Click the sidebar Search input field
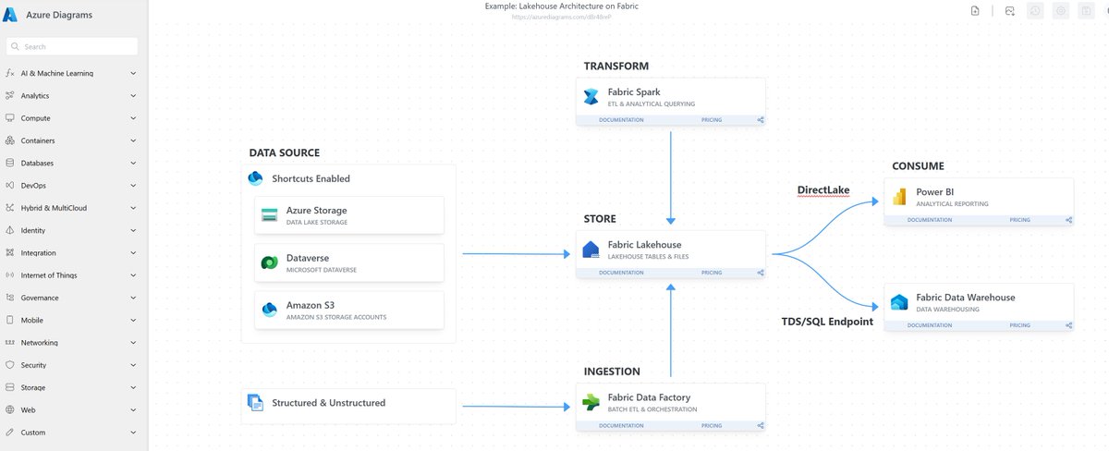The width and height of the screenshot is (1109, 451). (72, 46)
